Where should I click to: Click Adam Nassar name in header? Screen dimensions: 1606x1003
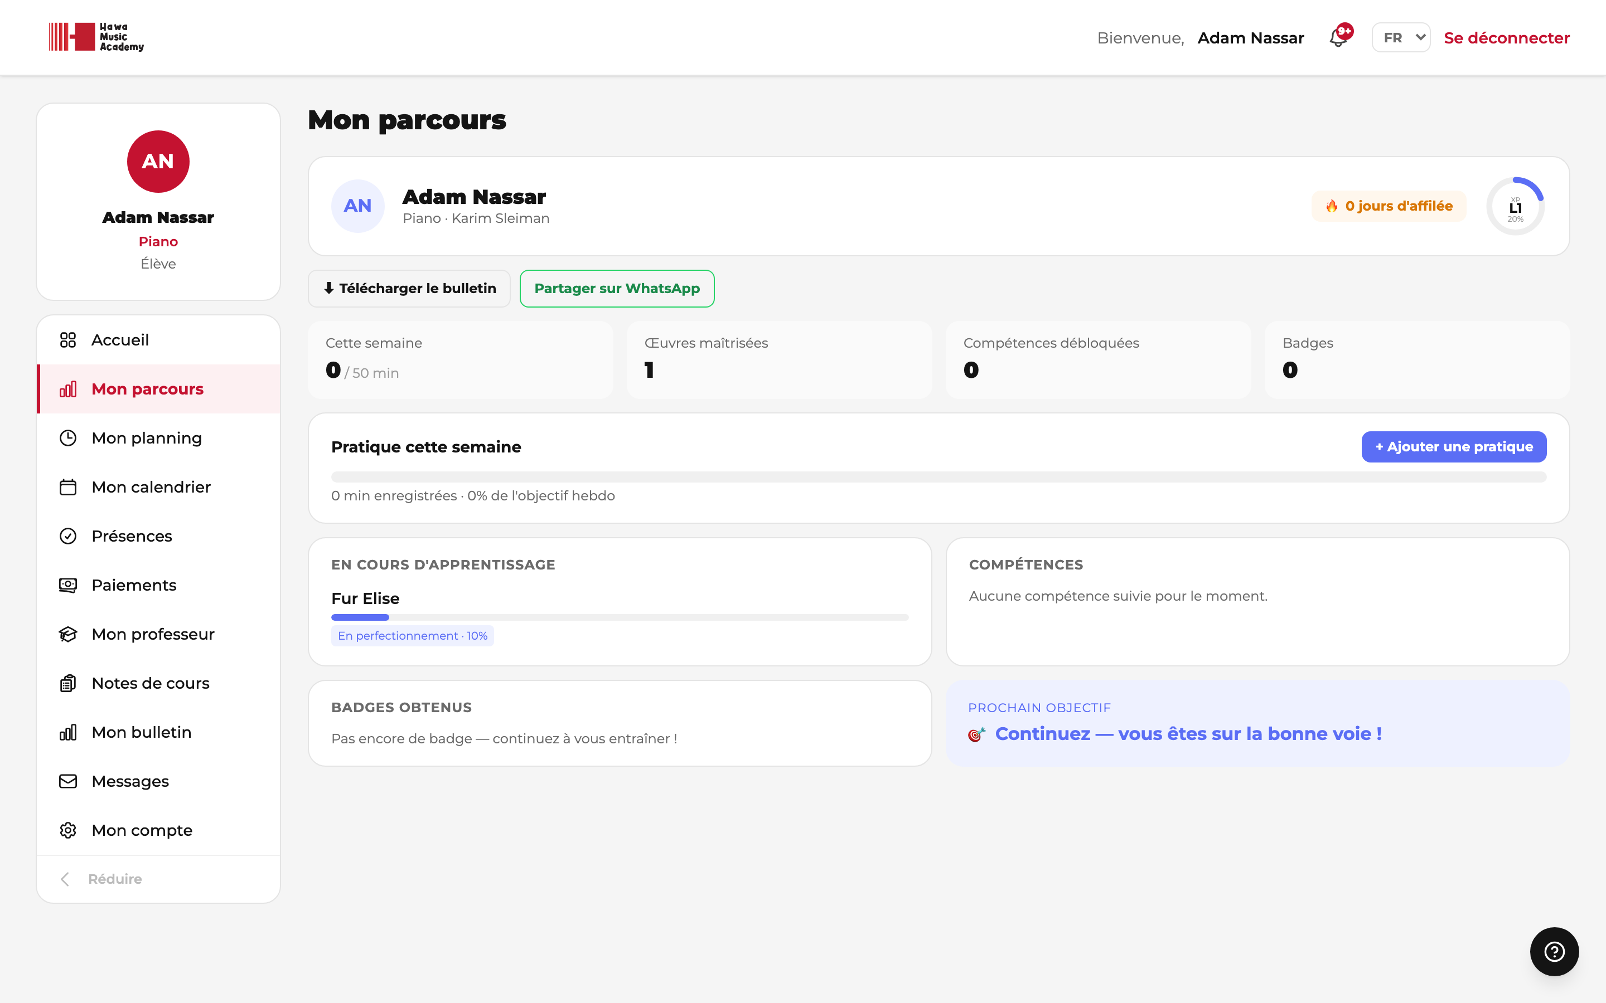point(1250,38)
